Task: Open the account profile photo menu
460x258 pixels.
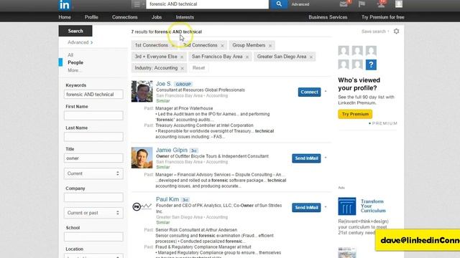Action: pos(399,4)
